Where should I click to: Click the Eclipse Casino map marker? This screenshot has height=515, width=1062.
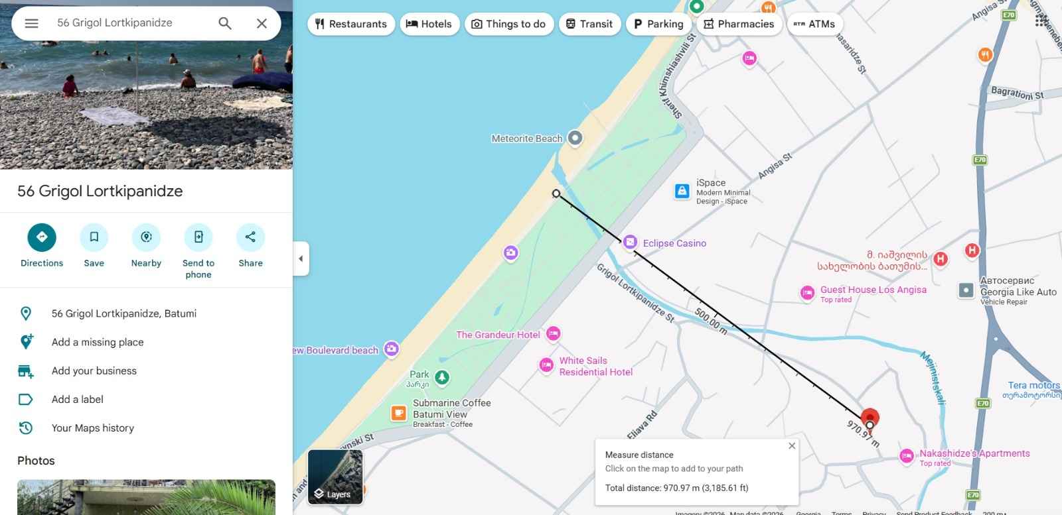point(631,243)
